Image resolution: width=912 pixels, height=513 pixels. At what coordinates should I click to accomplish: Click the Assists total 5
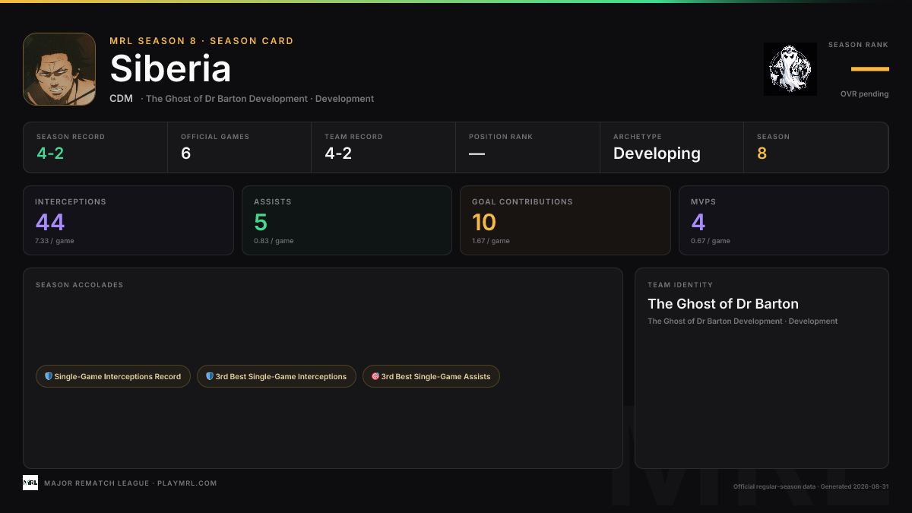(x=261, y=223)
